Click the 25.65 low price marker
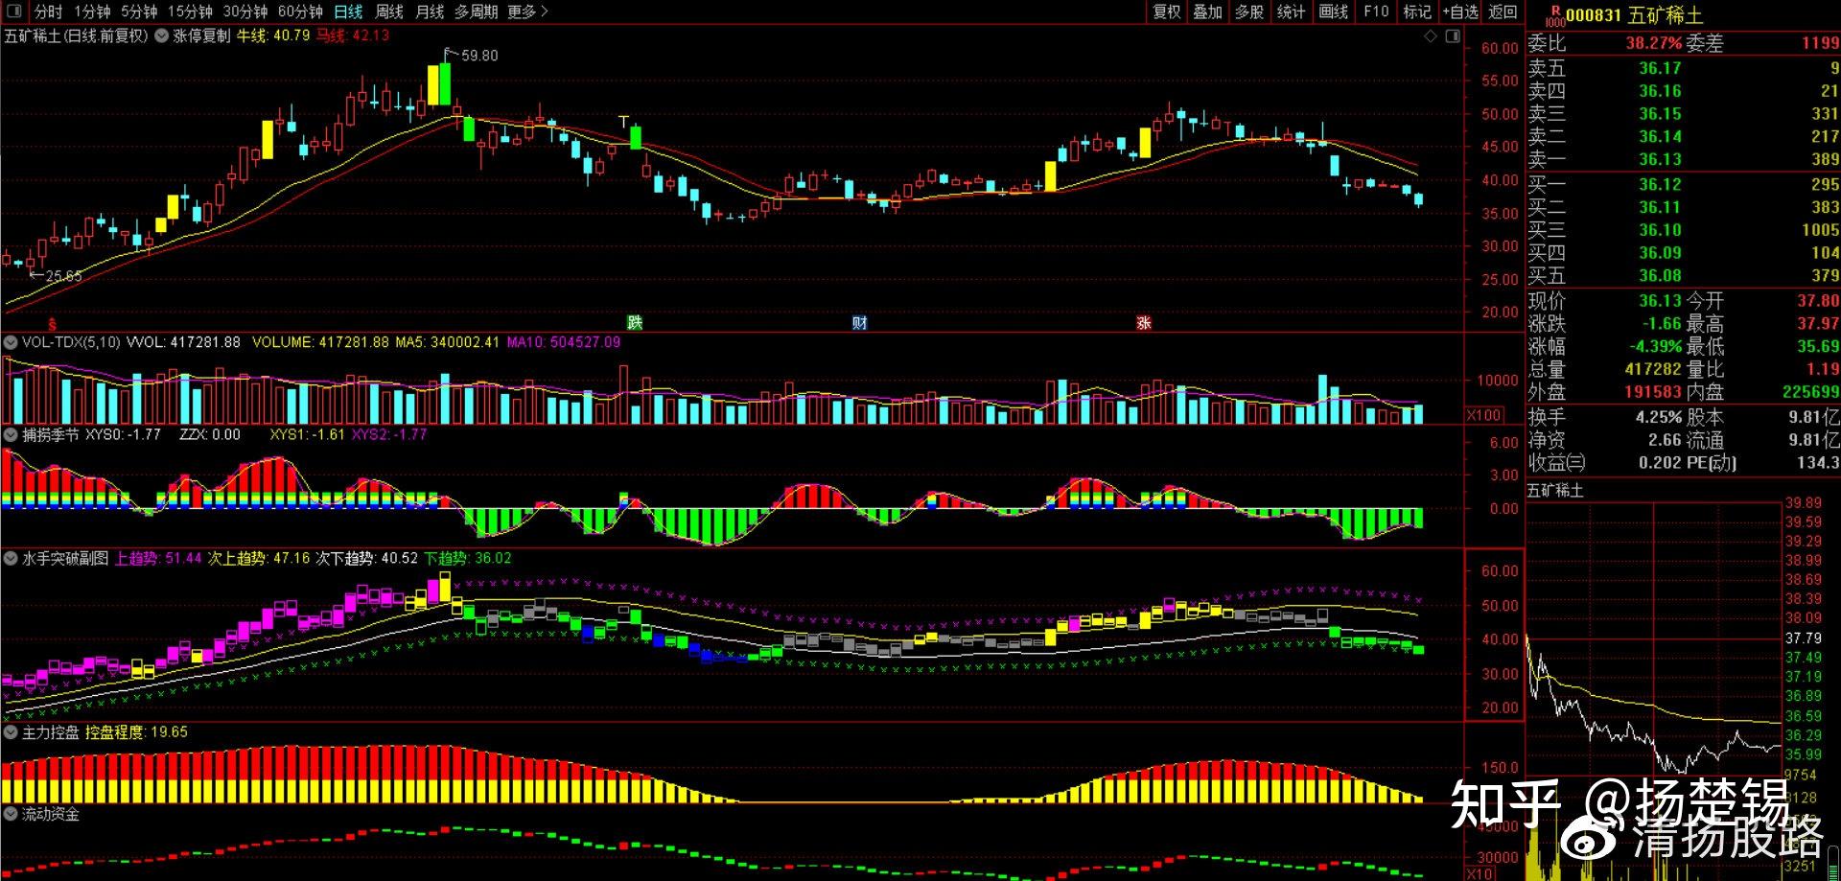Image resolution: width=1841 pixels, height=881 pixels. [56, 276]
